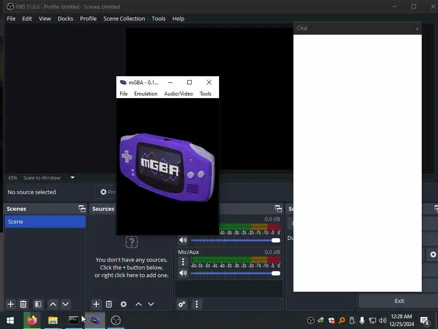Image resolution: width=438 pixels, height=329 pixels.
Task: Click the microphone icon in the system tray
Action: click(362, 320)
